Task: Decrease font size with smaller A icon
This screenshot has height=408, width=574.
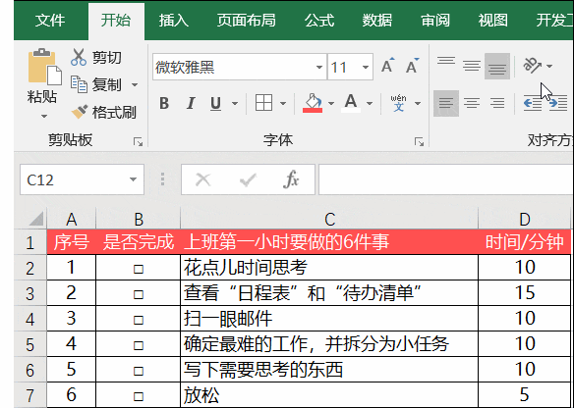Action: pos(413,66)
